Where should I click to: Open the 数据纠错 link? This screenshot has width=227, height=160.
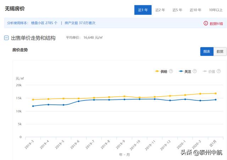point(216,24)
